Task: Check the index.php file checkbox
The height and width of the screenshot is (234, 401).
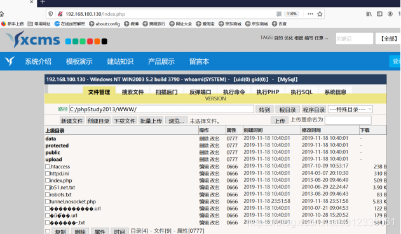Action: 47,180
